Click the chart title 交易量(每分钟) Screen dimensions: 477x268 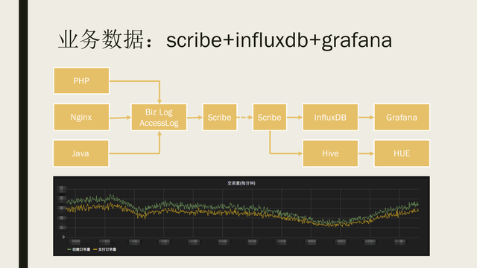(x=241, y=183)
